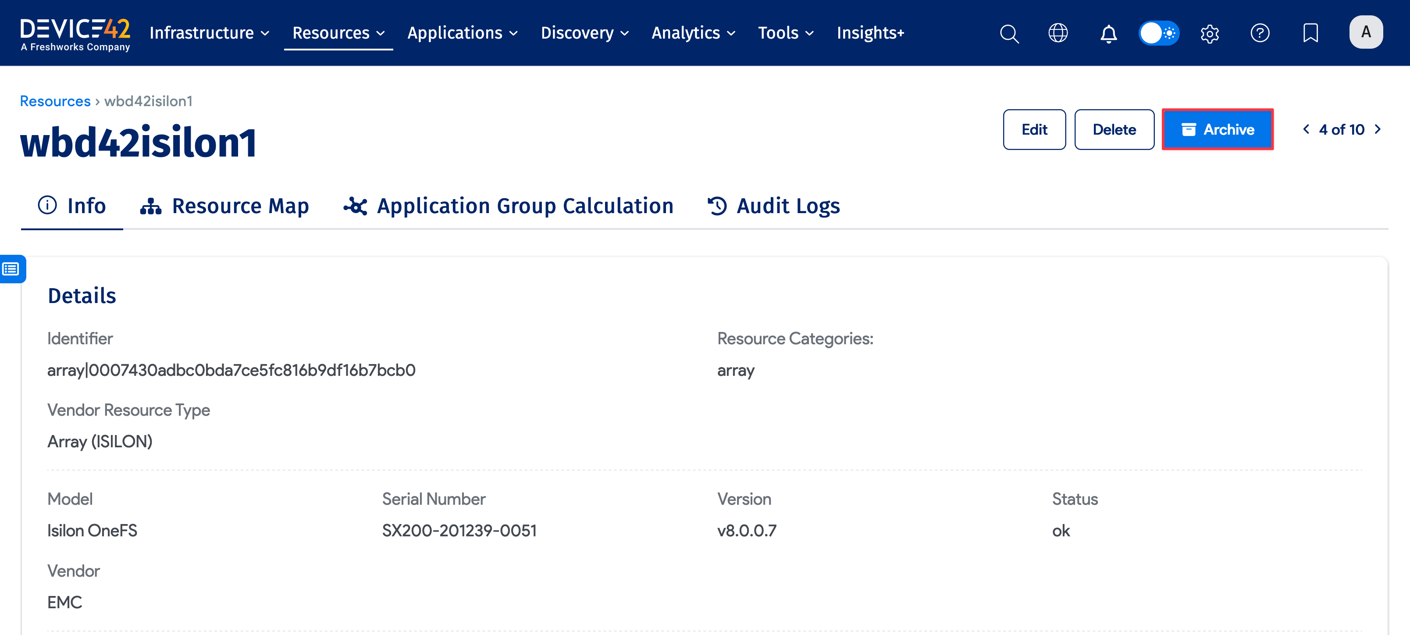This screenshot has width=1410, height=635.
Task: Expand the blue side panel list icon
Action: [11, 269]
